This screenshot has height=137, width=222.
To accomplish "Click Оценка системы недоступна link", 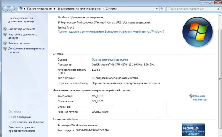I will 110,60.
